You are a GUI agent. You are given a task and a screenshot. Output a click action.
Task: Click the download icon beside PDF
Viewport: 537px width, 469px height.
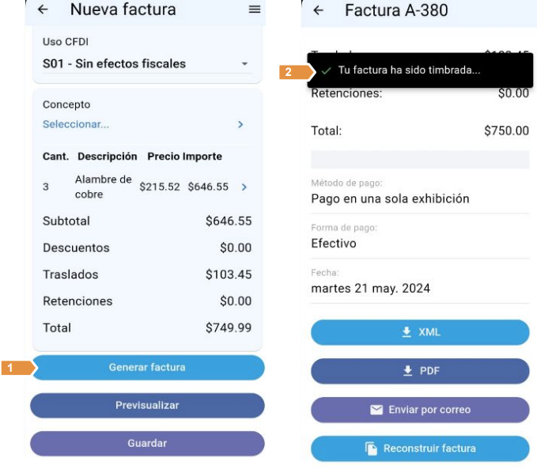click(x=408, y=371)
